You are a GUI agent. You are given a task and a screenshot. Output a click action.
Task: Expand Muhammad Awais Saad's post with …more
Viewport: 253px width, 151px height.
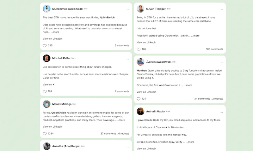click(55, 32)
